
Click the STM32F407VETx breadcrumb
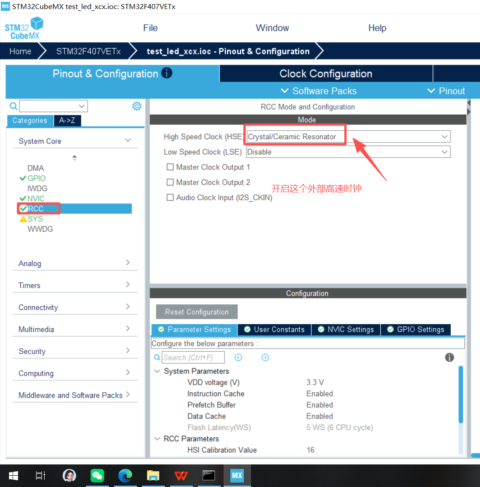point(88,51)
